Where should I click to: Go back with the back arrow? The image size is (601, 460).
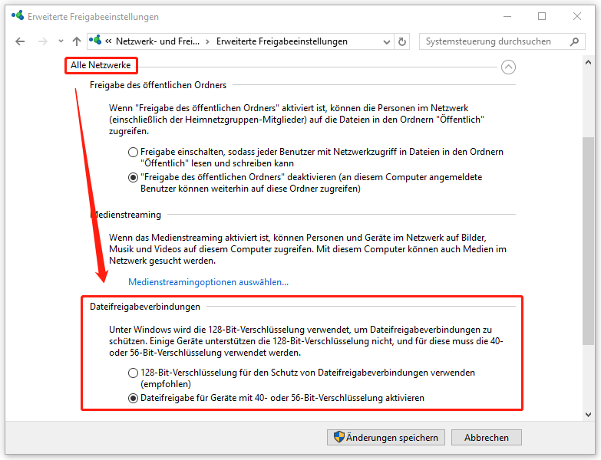(x=20, y=41)
